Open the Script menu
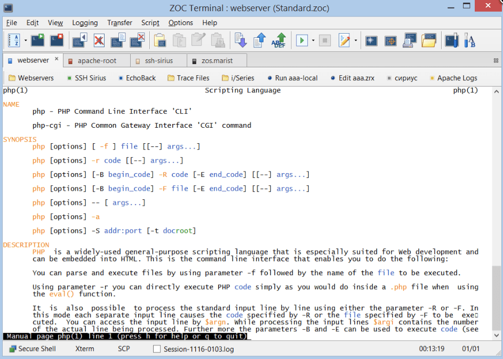This screenshot has height=359, width=503. [x=150, y=23]
